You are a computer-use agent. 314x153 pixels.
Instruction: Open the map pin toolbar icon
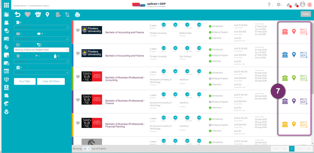[47, 14]
